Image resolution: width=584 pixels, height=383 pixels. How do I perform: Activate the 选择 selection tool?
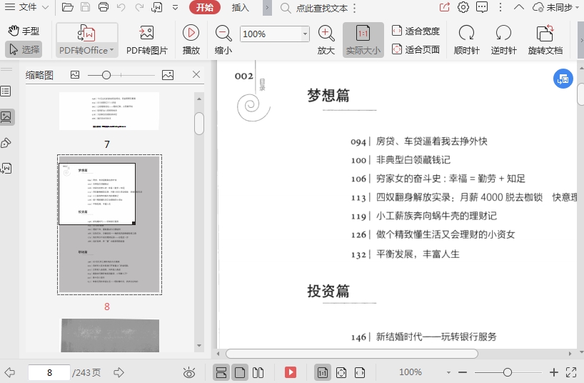24,49
